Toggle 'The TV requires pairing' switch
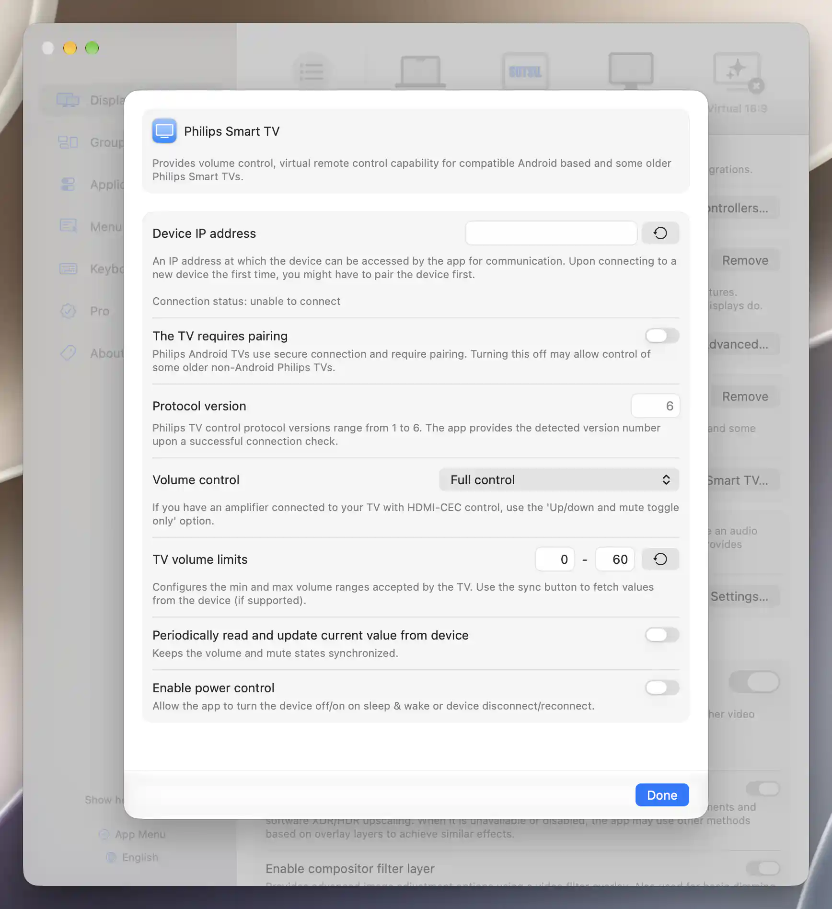The height and width of the screenshot is (909, 832). [x=662, y=336]
